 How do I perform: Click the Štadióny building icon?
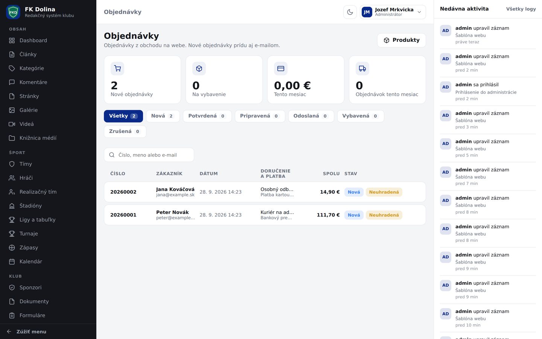[12, 206]
